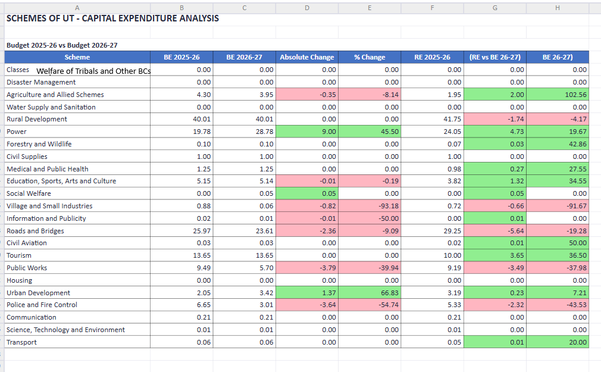
Task: Select the 'BE 2025-26' header cell
Action: (181, 57)
